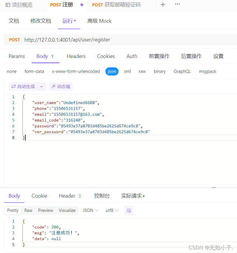Open the JSON format dropdown in response panel

point(90,210)
